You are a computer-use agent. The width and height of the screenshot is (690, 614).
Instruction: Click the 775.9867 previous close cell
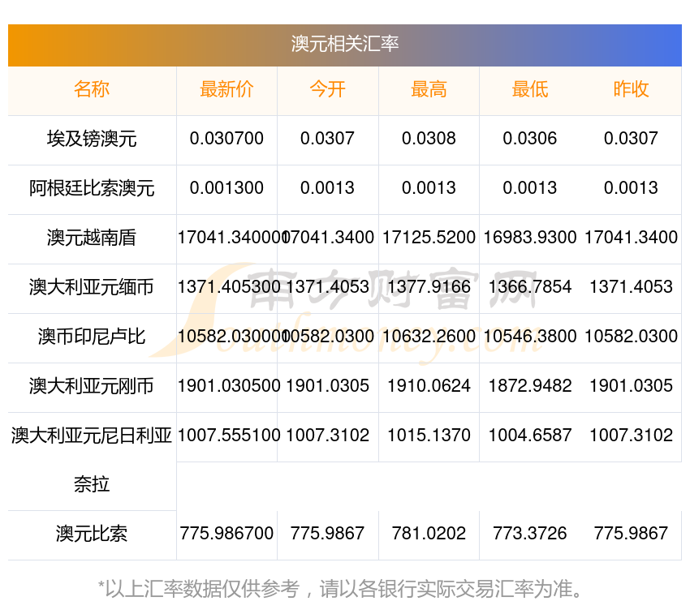click(631, 534)
